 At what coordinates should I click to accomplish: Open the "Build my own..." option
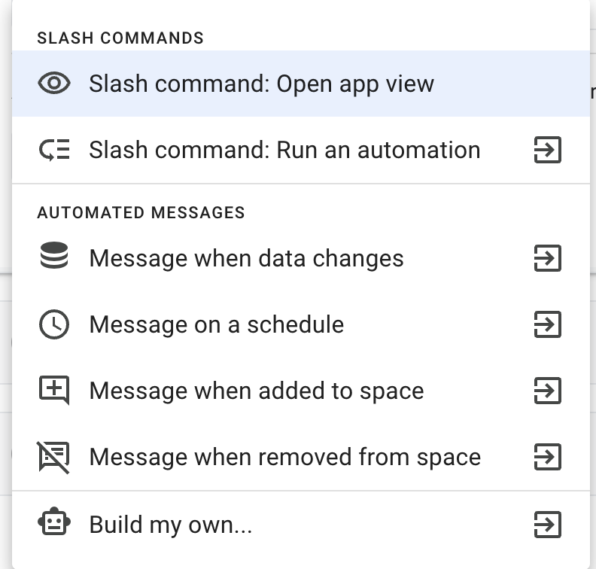170,523
